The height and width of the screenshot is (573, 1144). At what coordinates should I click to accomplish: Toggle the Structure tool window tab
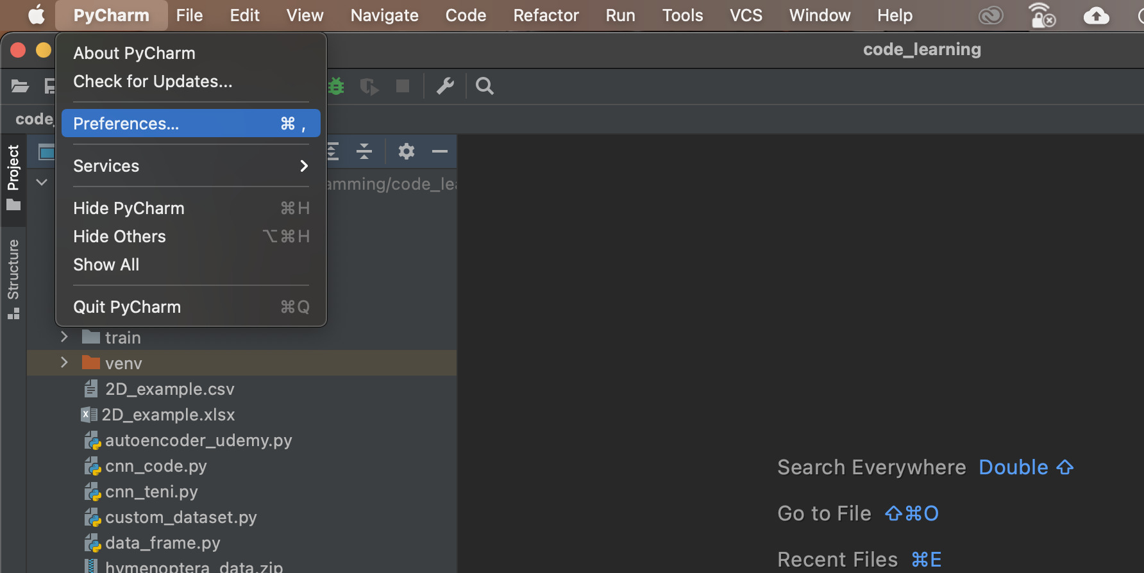pyautogui.click(x=13, y=278)
